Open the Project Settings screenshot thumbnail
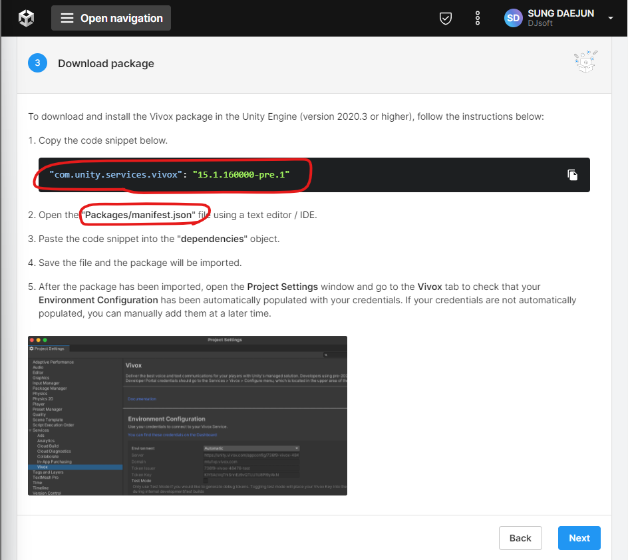 click(188, 416)
